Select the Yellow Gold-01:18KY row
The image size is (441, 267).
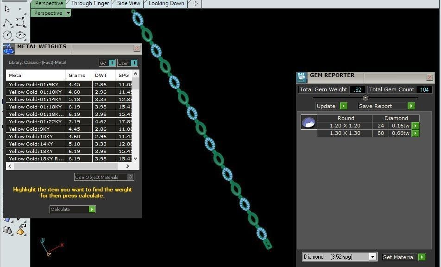69,107
